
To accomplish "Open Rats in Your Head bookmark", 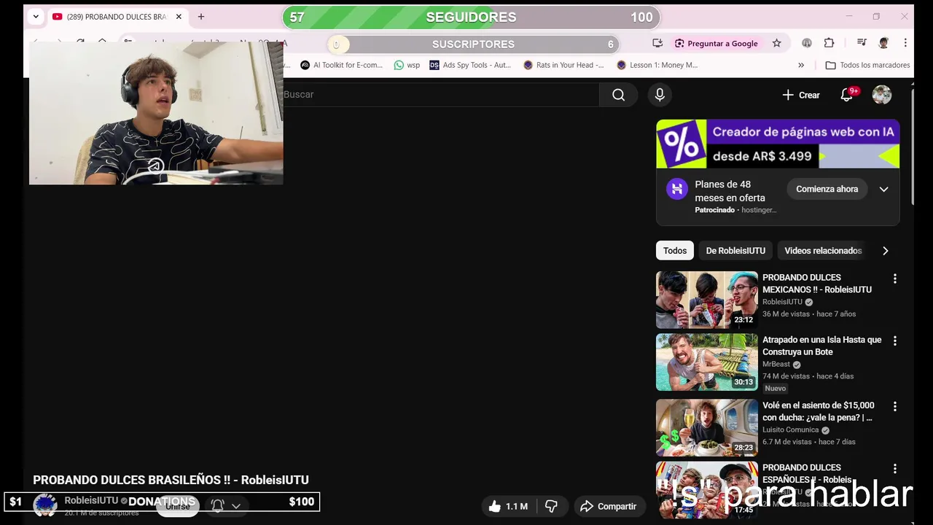I will tap(564, 65).
